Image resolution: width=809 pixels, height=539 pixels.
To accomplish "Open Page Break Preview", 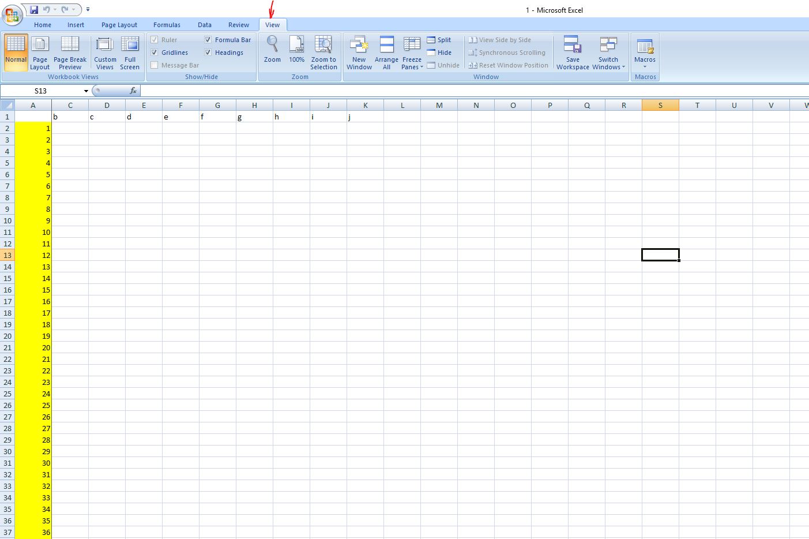I will point(70,45).
